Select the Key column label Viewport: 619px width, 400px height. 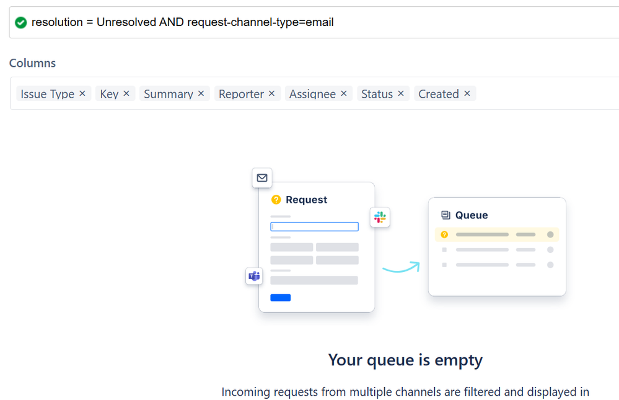(x=109, y=94)
